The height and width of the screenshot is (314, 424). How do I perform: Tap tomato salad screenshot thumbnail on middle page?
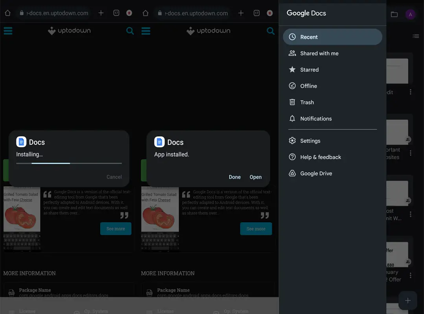(160, 219)
